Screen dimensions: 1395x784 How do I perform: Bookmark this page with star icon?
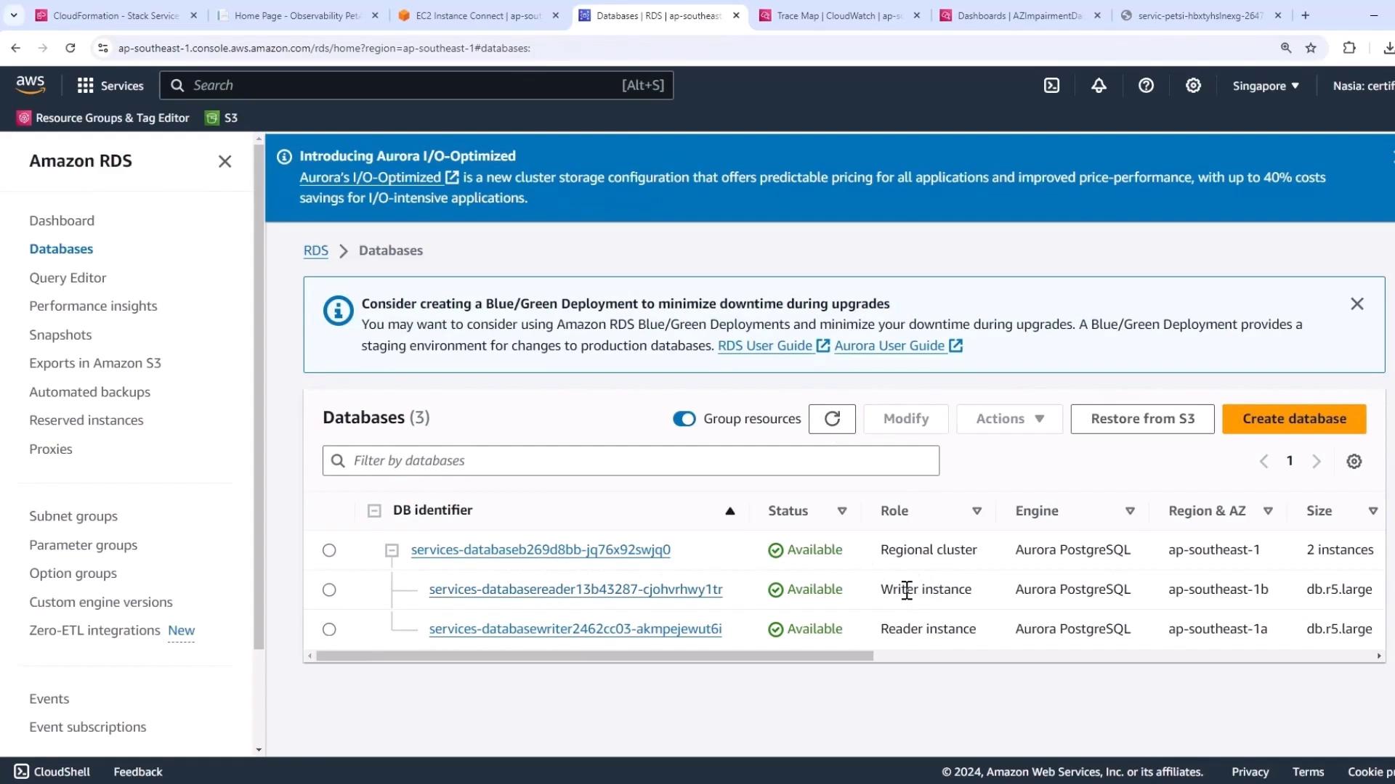point(1311,48)
